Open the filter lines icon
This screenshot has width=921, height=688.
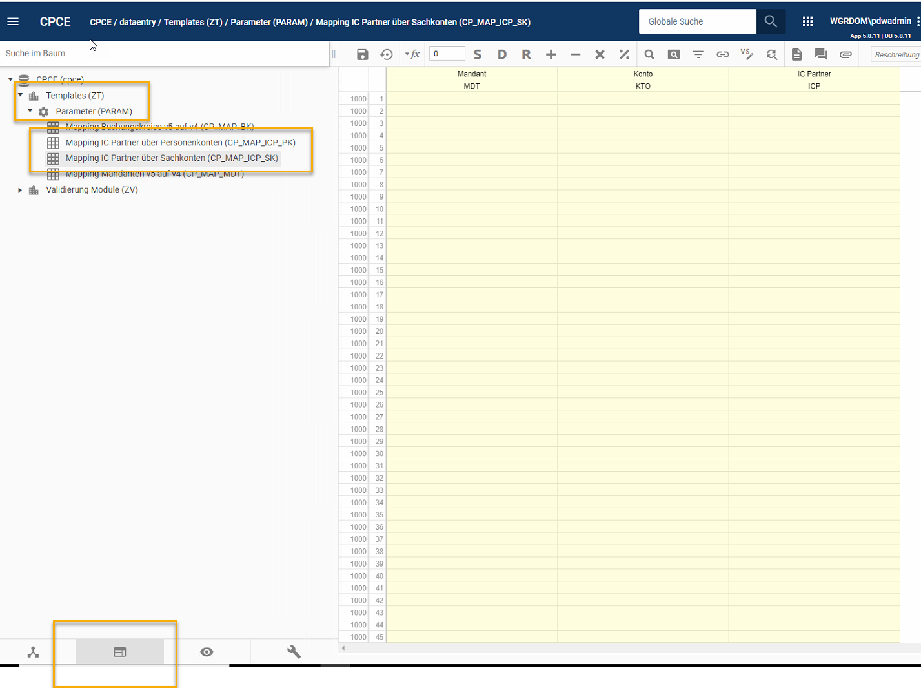coord(698,55)
